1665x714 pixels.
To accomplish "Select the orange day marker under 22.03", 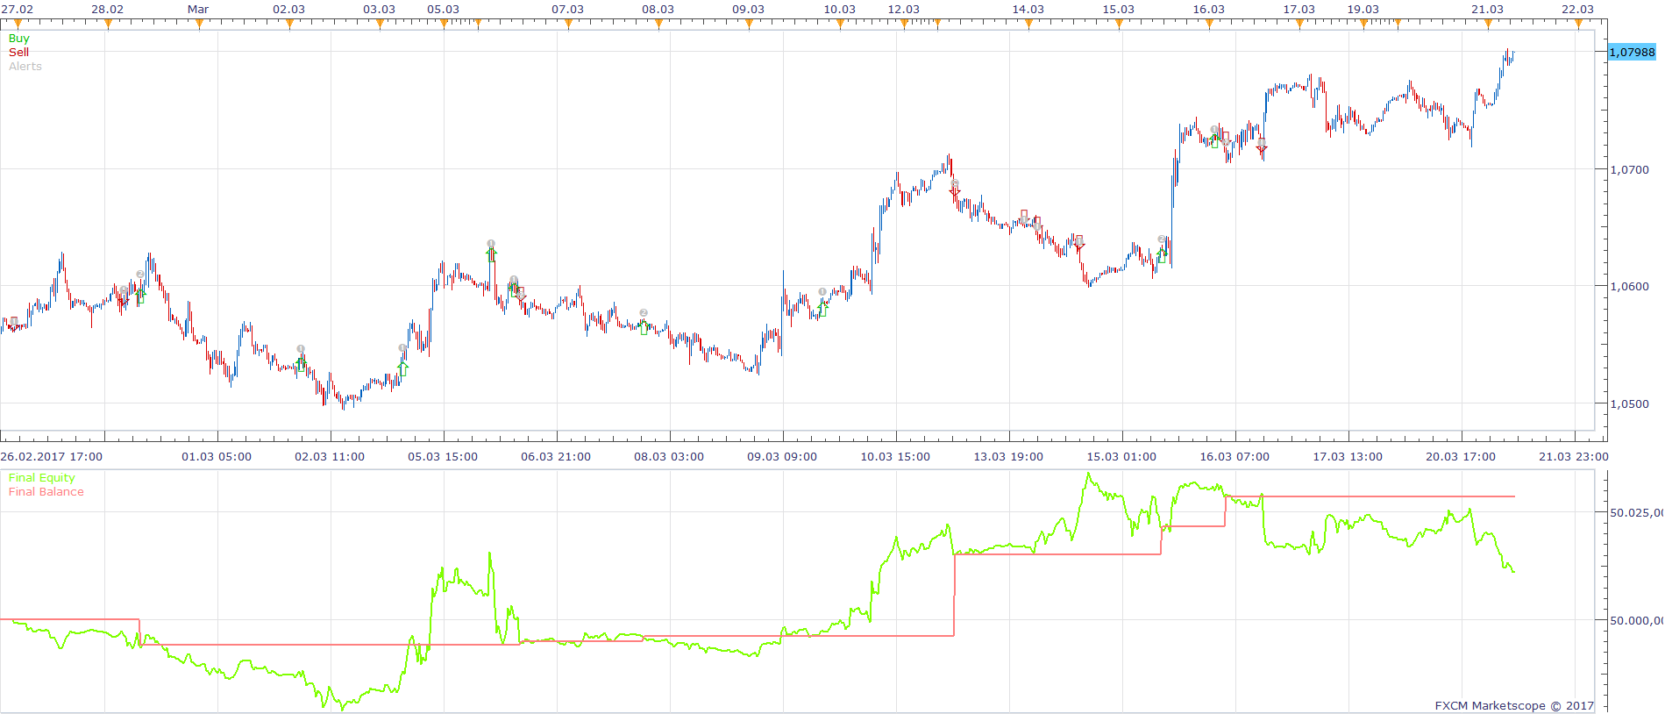I will (x=1578, y=24).
